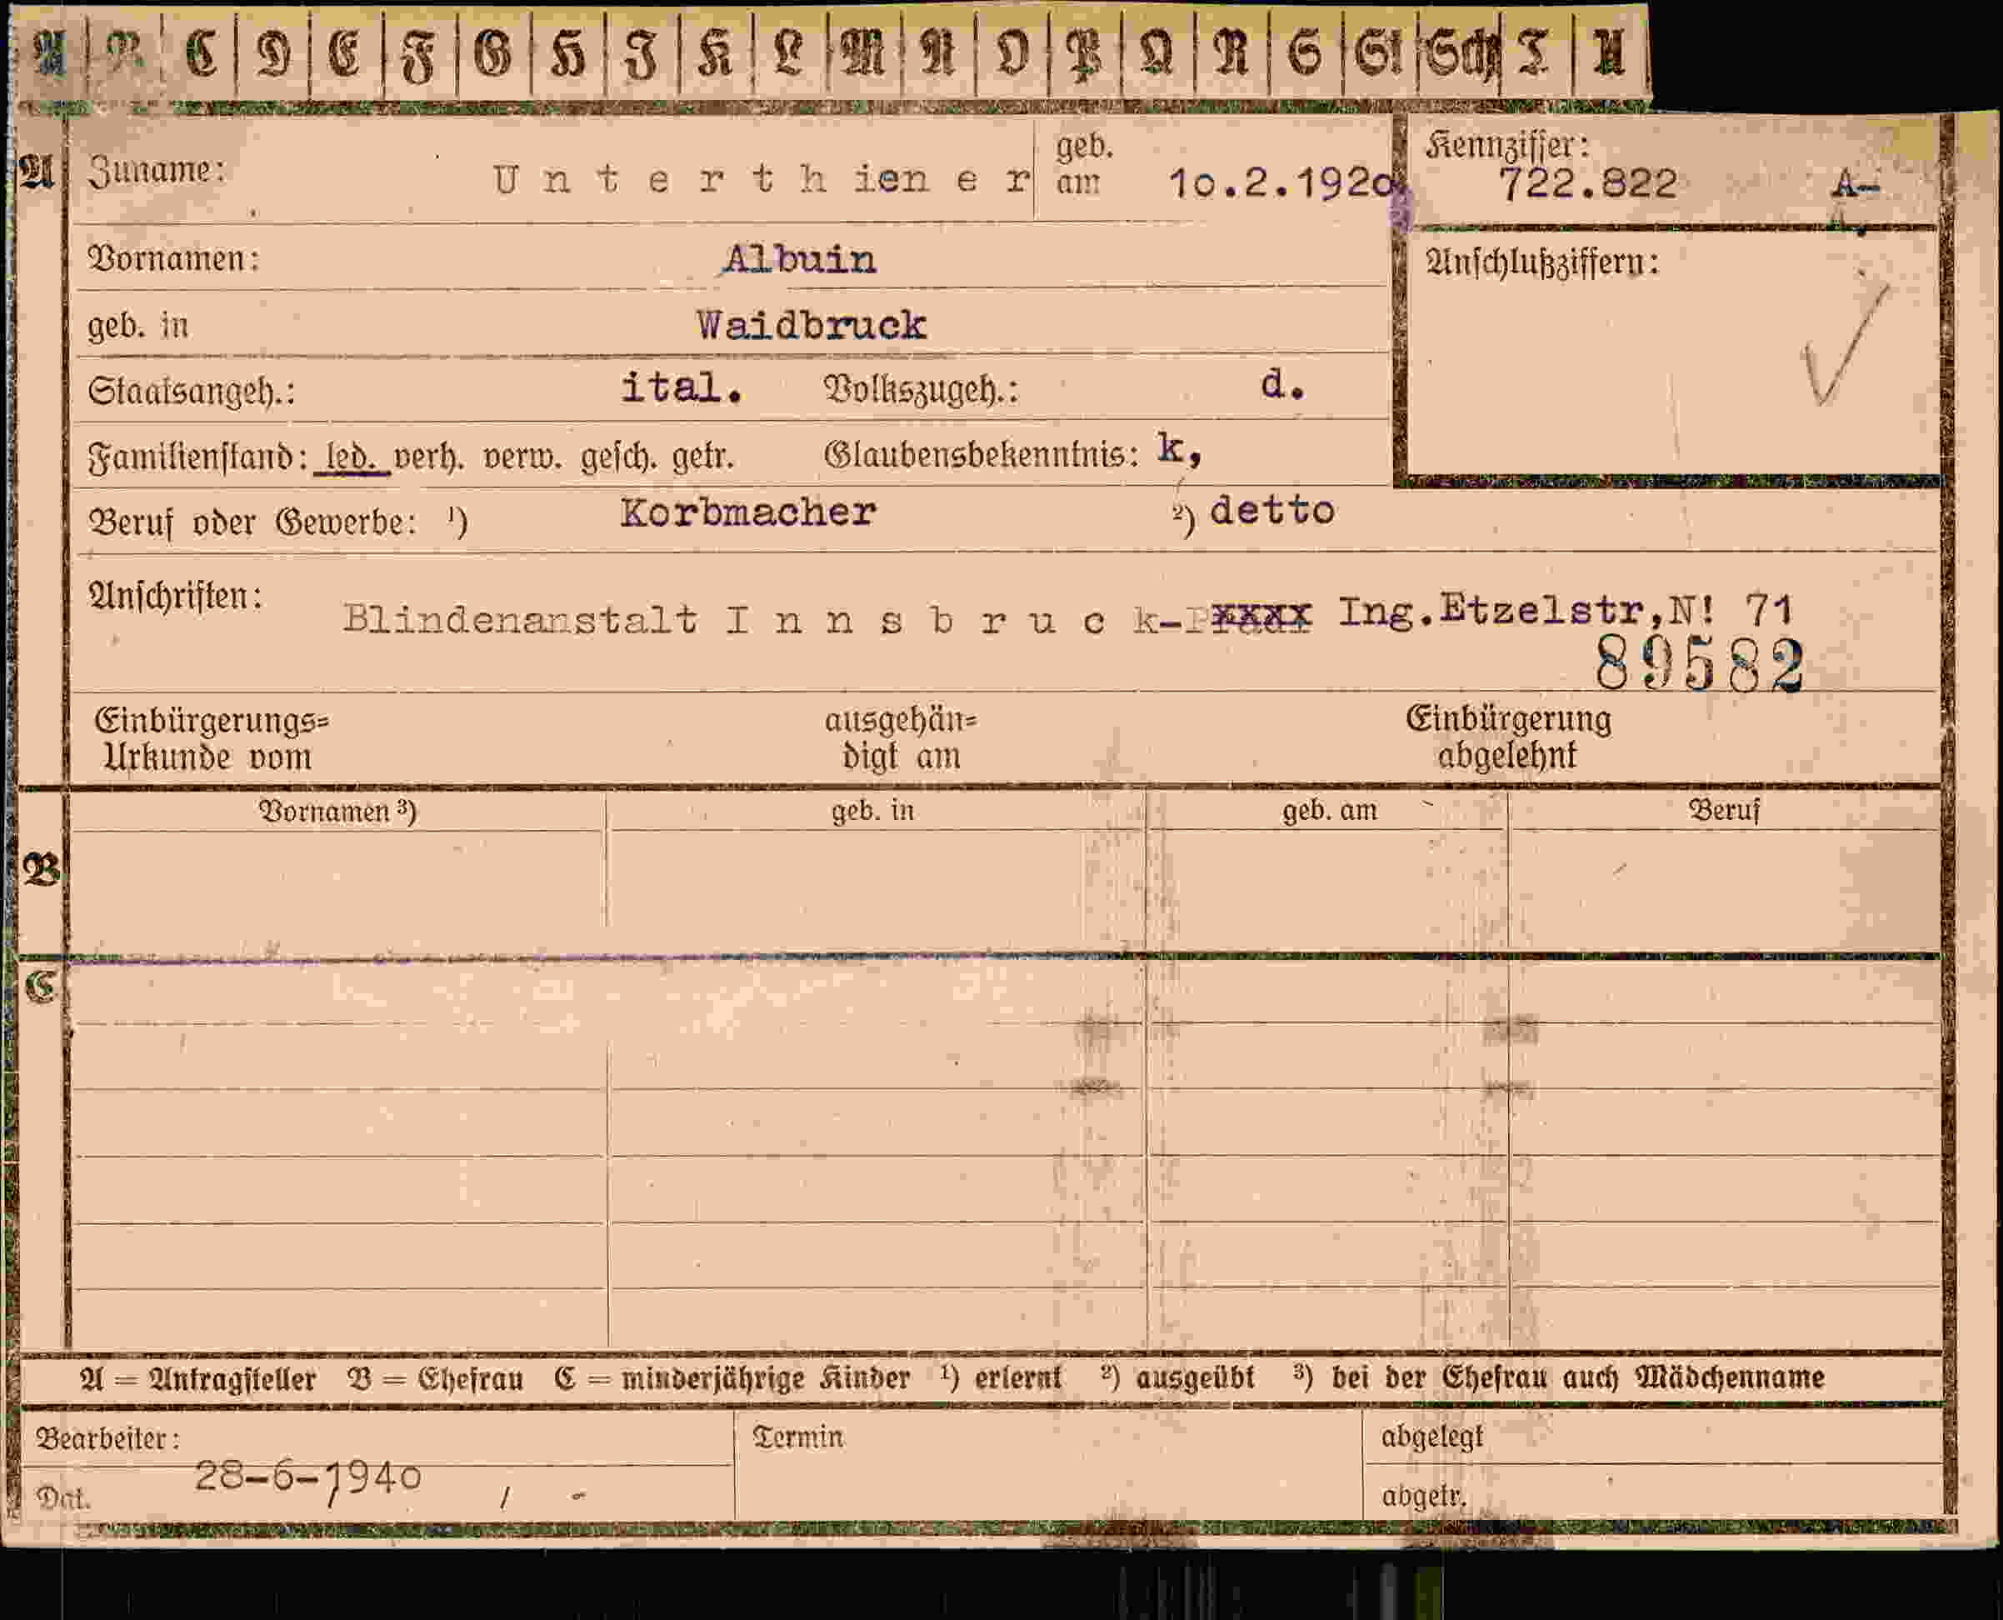Select the Fraktur R index tab
2003x1620 pixels.
[x=1231, y=54]
